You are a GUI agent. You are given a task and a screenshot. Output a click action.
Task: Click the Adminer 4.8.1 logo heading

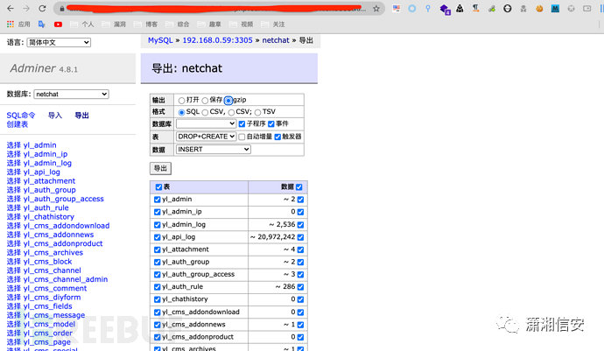click(44, 68)
